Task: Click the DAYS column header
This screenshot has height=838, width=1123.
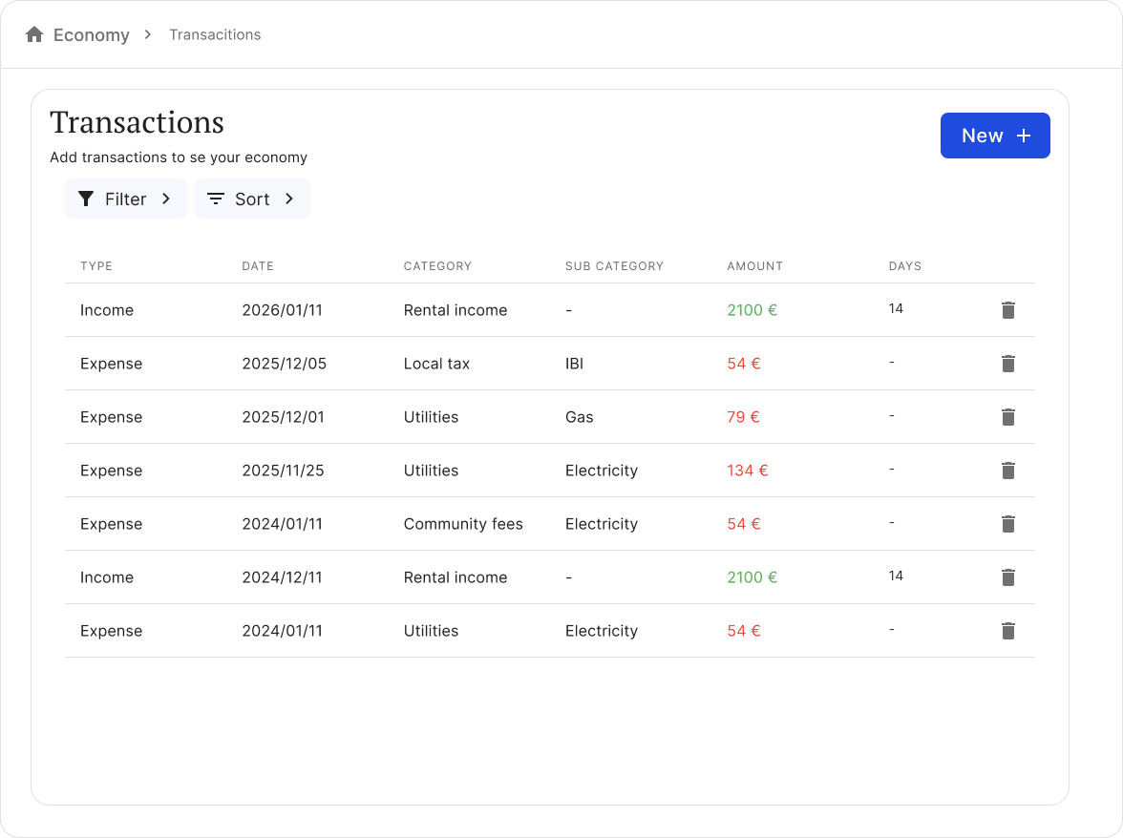Action: 904,266
